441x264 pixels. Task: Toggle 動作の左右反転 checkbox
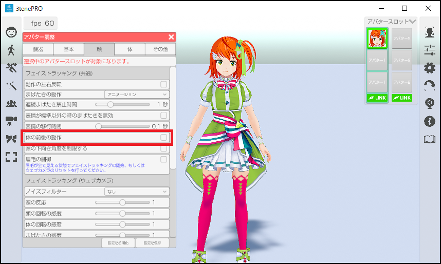(163, 84)
